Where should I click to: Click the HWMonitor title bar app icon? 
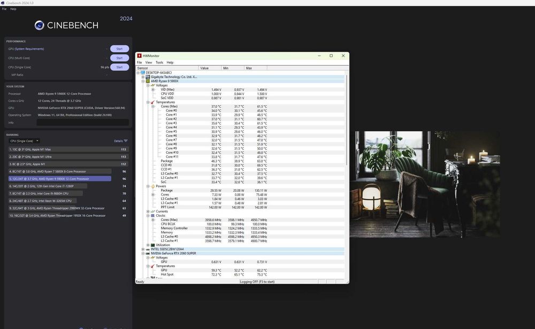pos(139,56)
